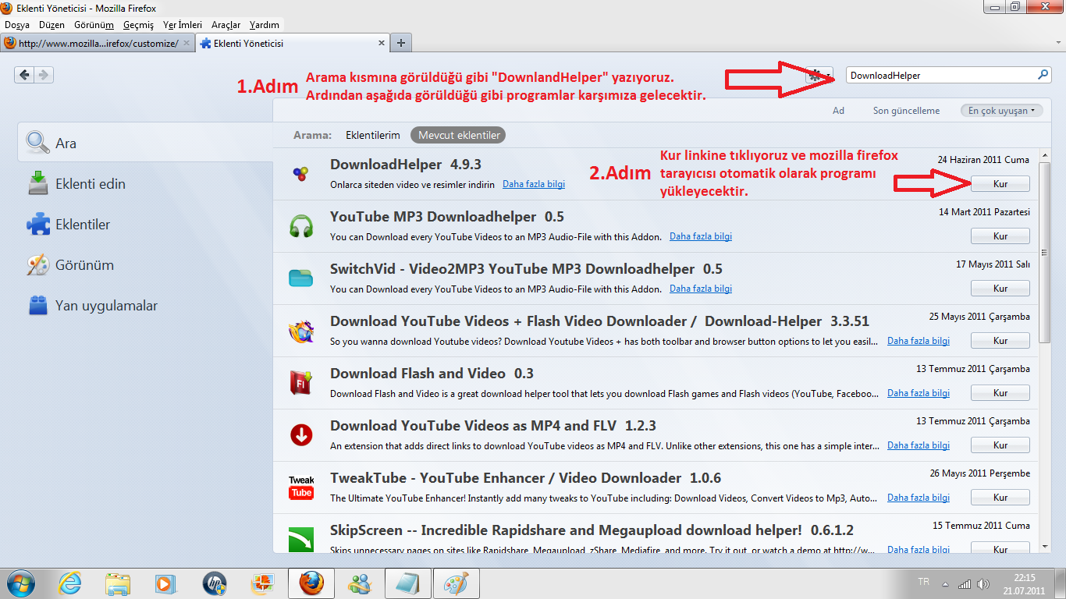This screenshot has height=599, width=1066.
Task: Select the TweakTube add-on icon
Action: pyautogui.click(x=300, y=487)
